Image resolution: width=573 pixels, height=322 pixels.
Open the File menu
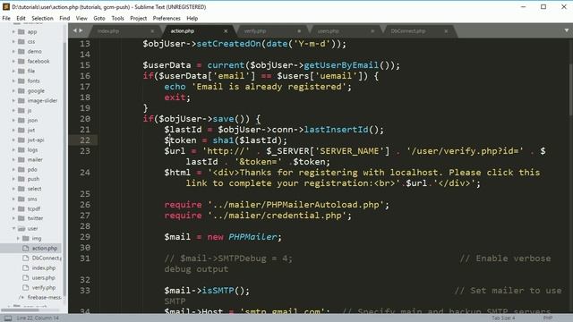(x=6, y=18)
